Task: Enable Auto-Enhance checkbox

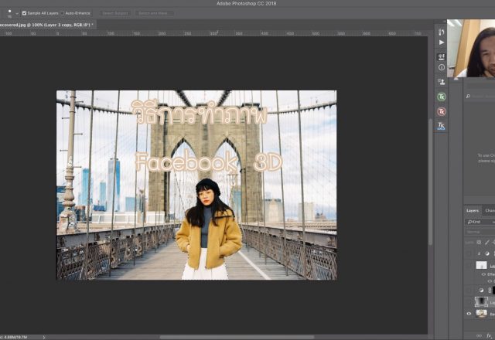Action: (62, 13)
